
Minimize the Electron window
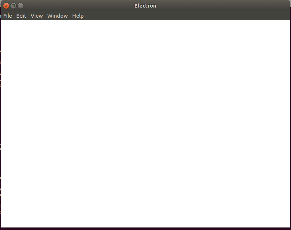click(21, 6)
